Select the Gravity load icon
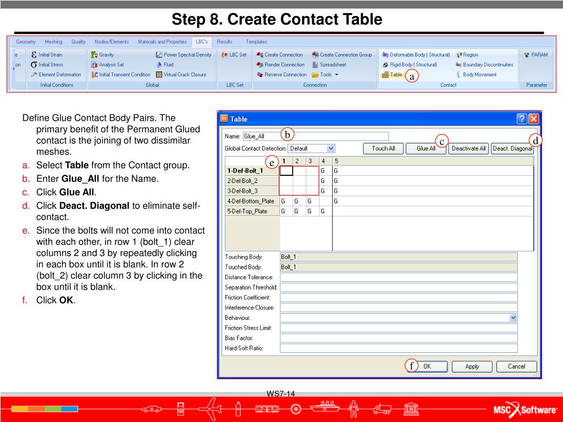 coord(95,54)
